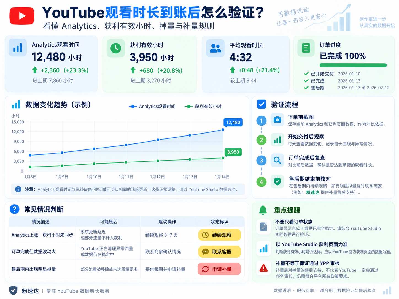Click the green 3,950 data label on the chart
Viewport: 399px width, 299px height.
click(233, 152)
